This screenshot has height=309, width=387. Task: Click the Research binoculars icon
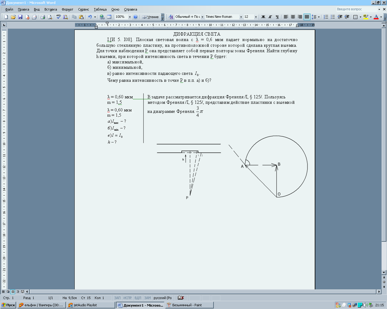pos(65,17)
